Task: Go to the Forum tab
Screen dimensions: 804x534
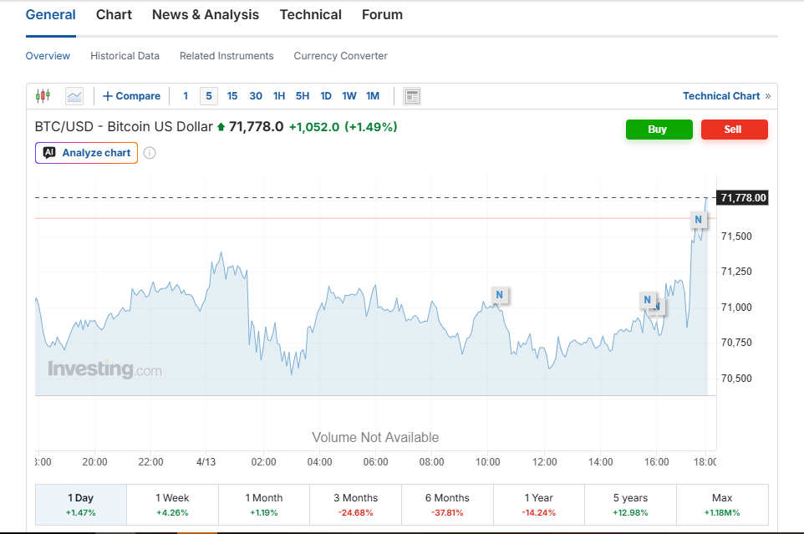Action: (x=382, y=15)
